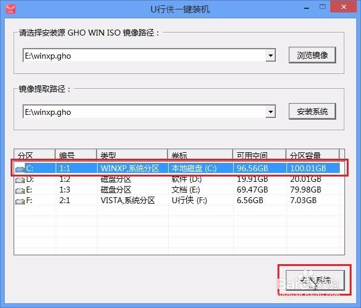
Task: Click the 69.47GB free space cell
Action: click(x=252, y=190)
